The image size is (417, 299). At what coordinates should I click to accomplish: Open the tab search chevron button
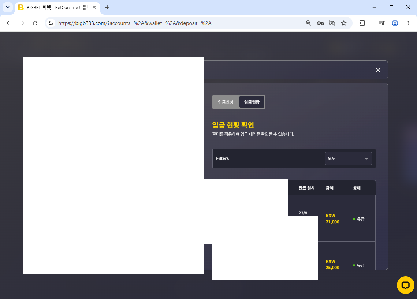[x=8, y=7]
